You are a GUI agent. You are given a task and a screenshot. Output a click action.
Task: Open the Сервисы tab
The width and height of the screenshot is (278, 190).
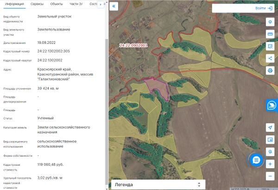coord(37,4)
